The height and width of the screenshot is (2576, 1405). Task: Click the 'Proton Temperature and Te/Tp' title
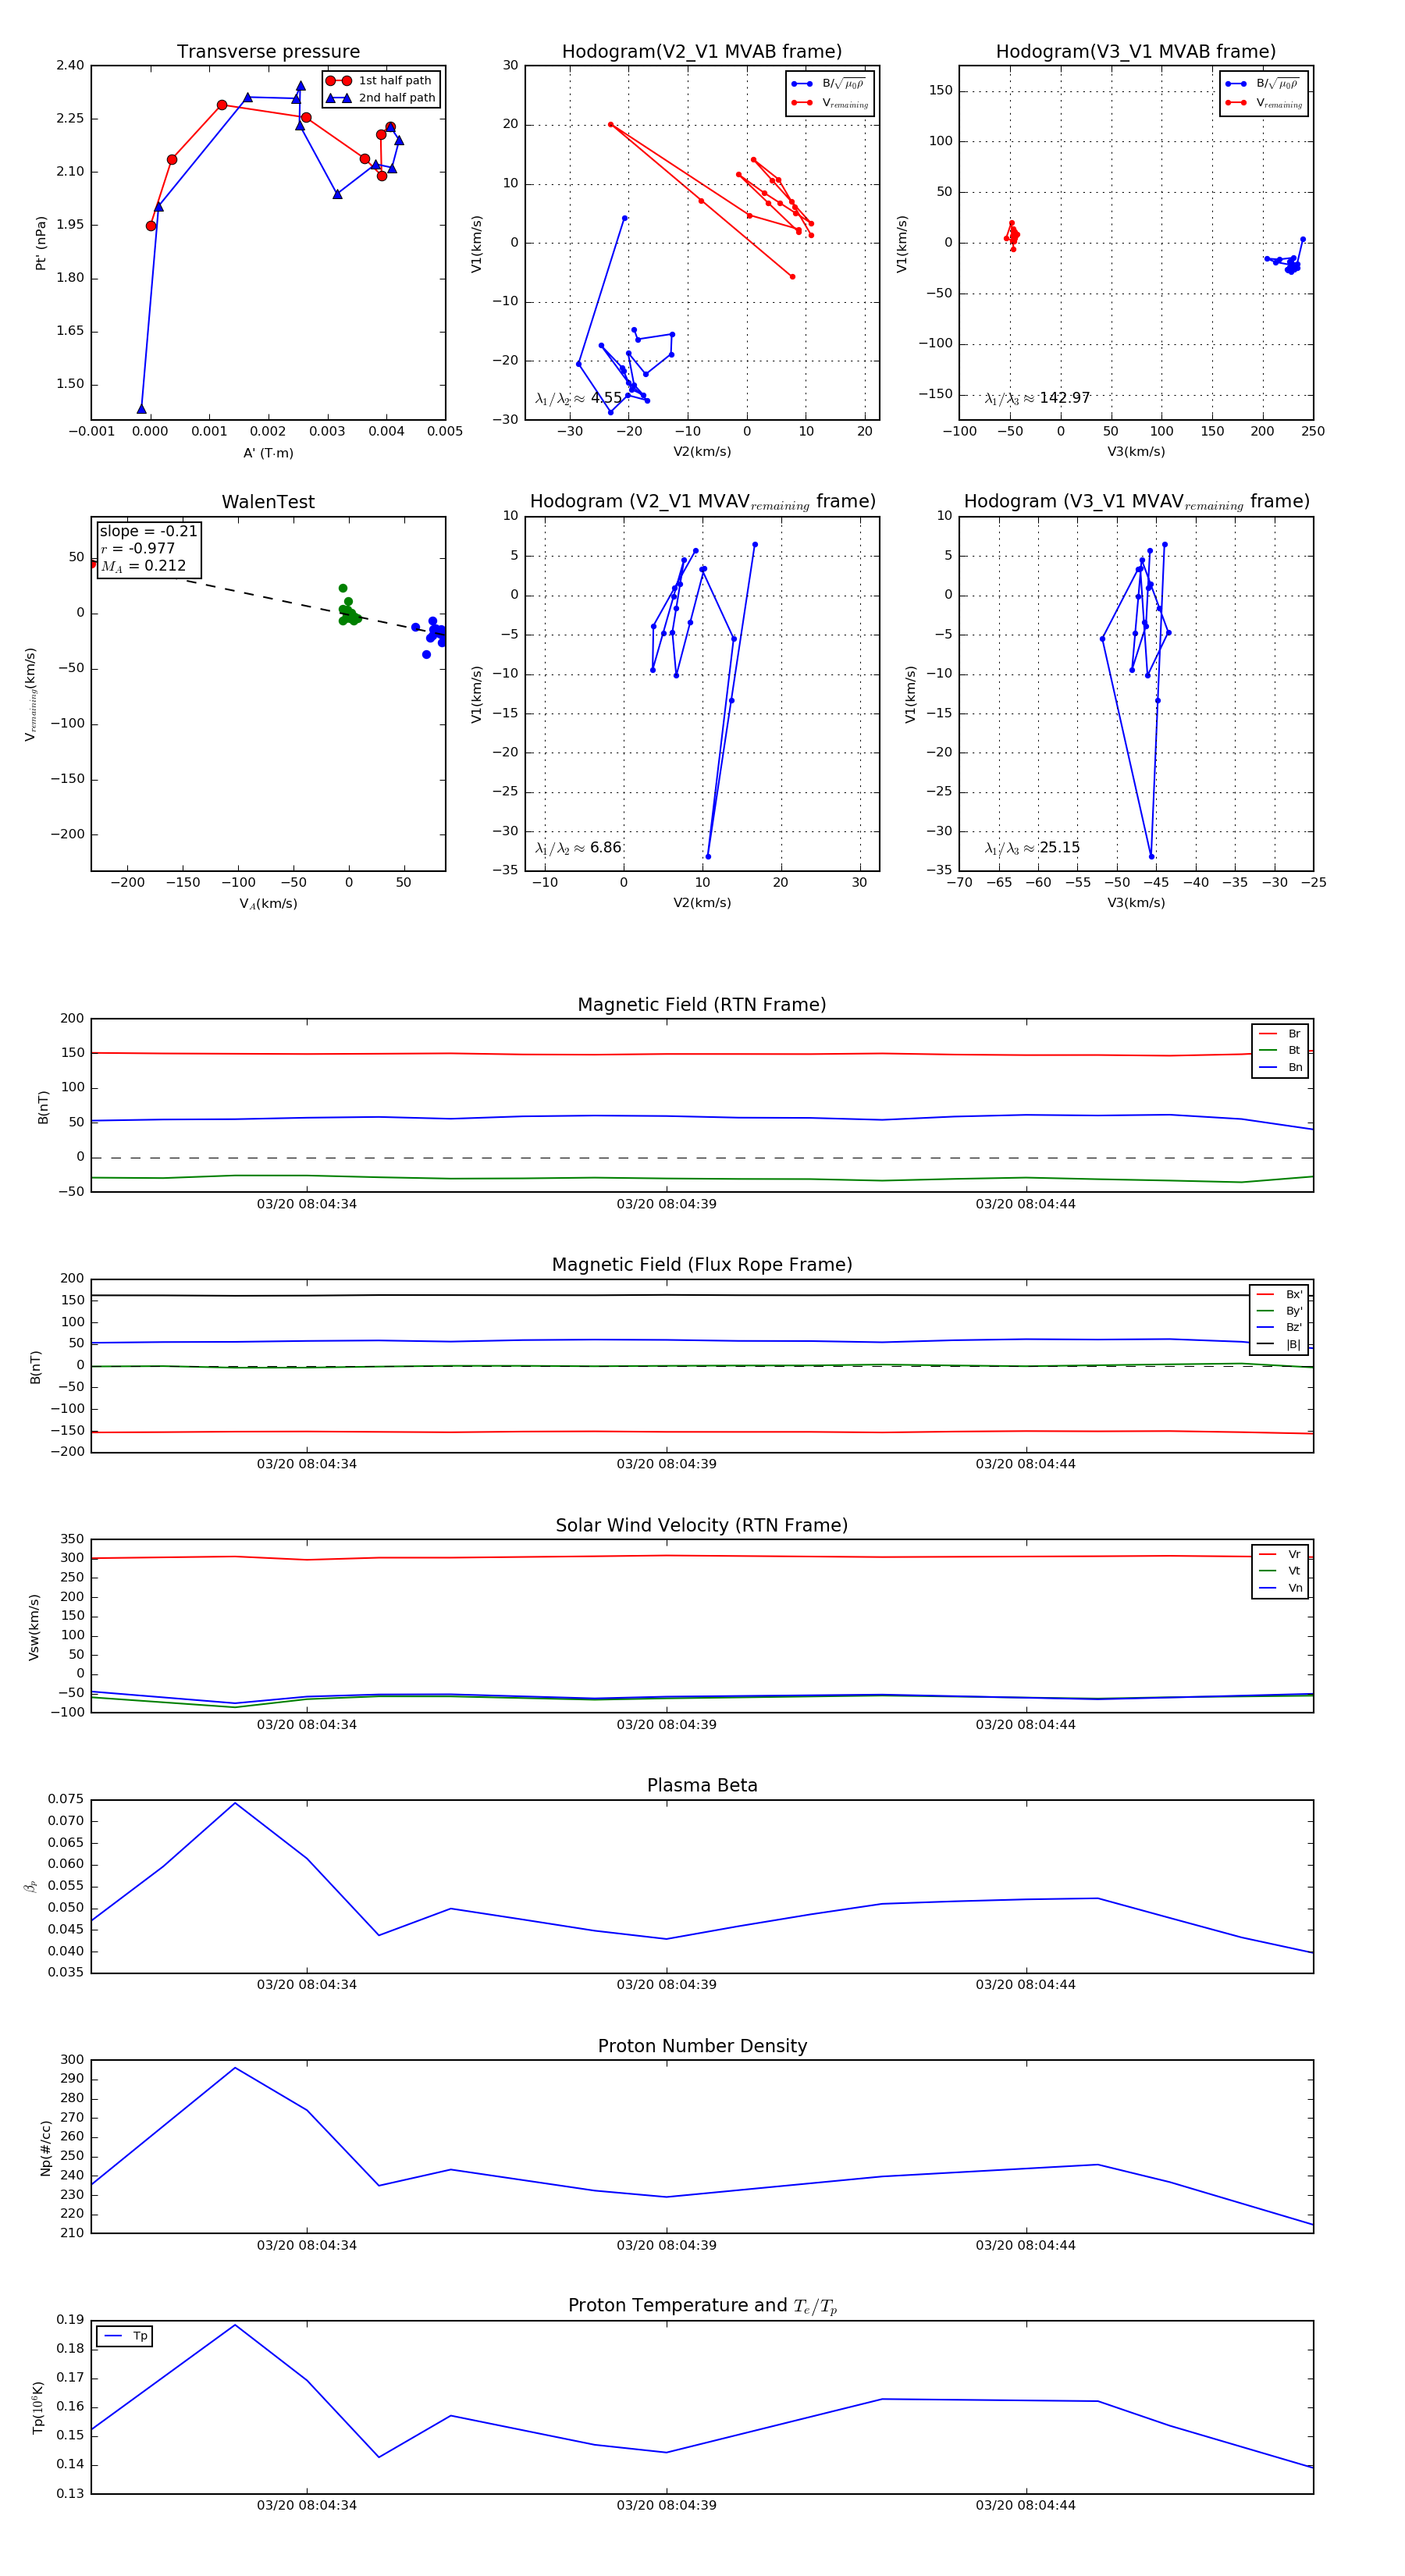click(702, 2306)
